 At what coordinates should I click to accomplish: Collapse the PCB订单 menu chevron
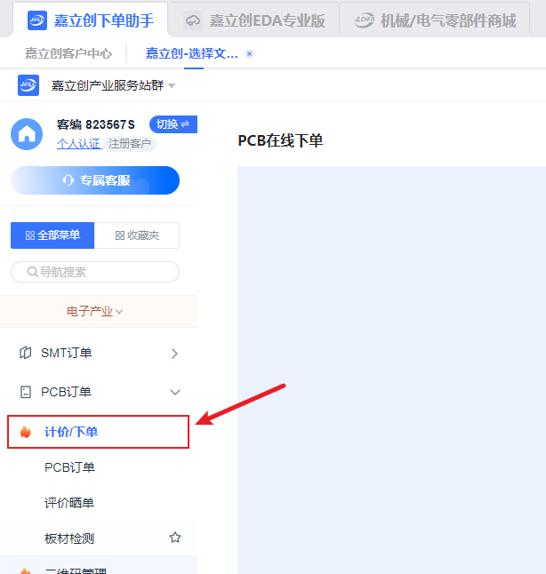[175, 392]
